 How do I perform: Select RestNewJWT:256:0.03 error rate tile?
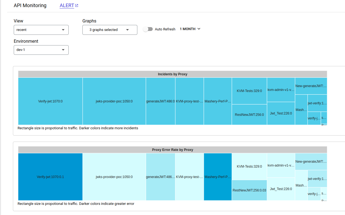(249, 190)
